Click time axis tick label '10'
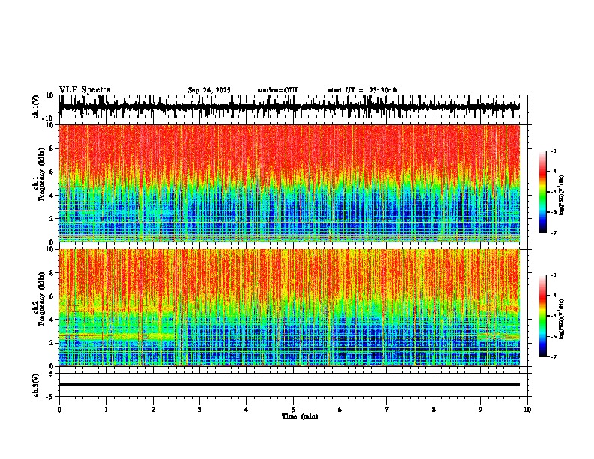The width and height of the screenshot is (594, 459). click(x=527, y=409)
